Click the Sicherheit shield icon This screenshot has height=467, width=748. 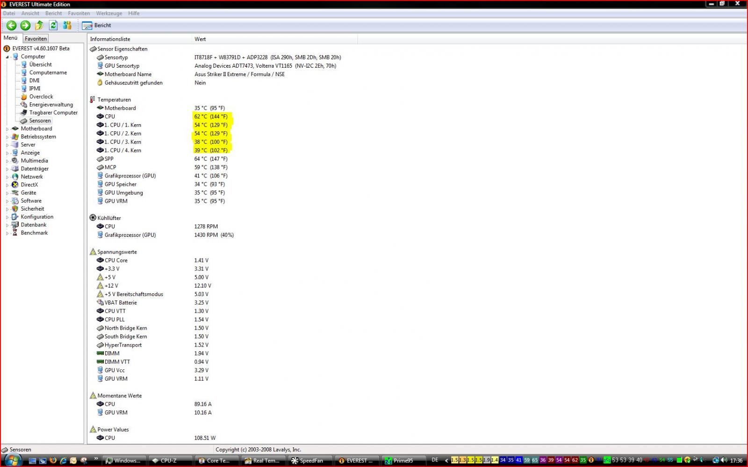point(15,209)
